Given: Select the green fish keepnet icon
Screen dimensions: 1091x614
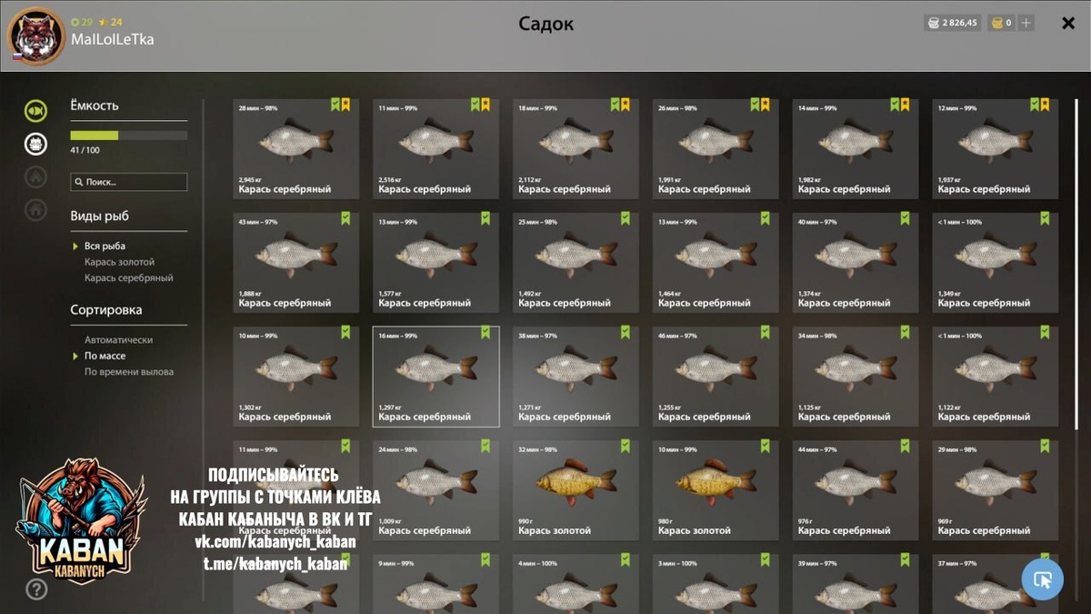Looking at the screenshot, I should (35, 111).
